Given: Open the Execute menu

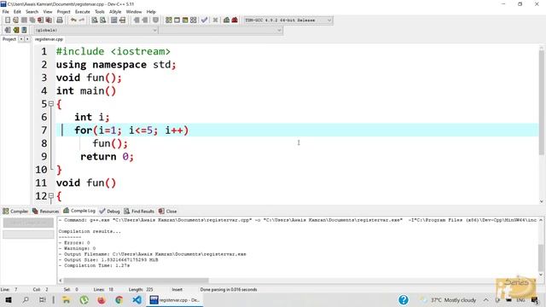Looking at the screenshot, I should (x=83, y=12).
